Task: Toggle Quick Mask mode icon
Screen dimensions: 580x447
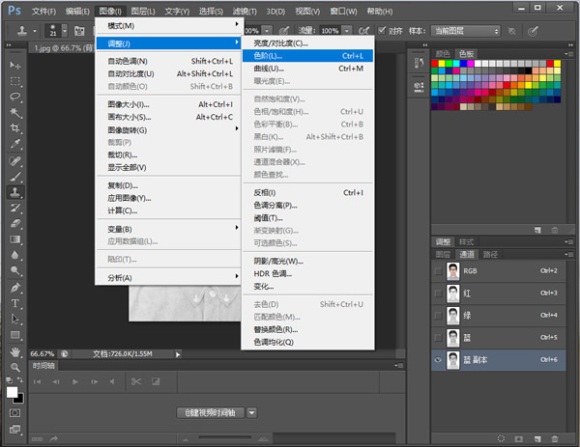Action: pos(15,413)
